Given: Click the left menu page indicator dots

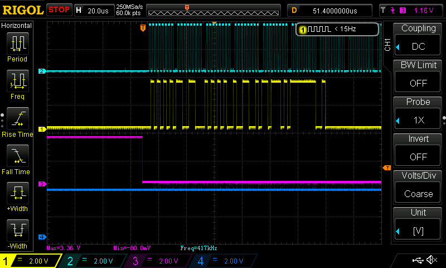Looking at the screenshot, I should [x=2, y=121].
